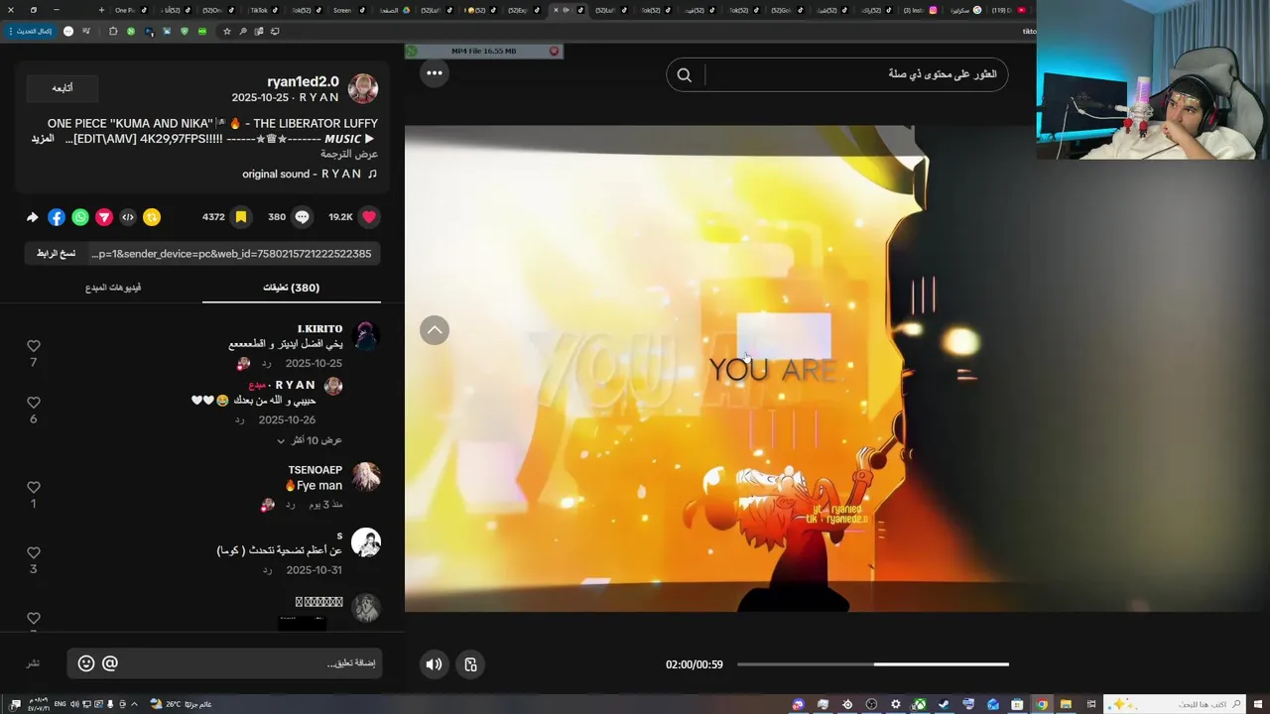Follow ryan1ed2.0 with the follow button
The width and height of the screenshot is (1270, 714).
[x=63, y=87]
